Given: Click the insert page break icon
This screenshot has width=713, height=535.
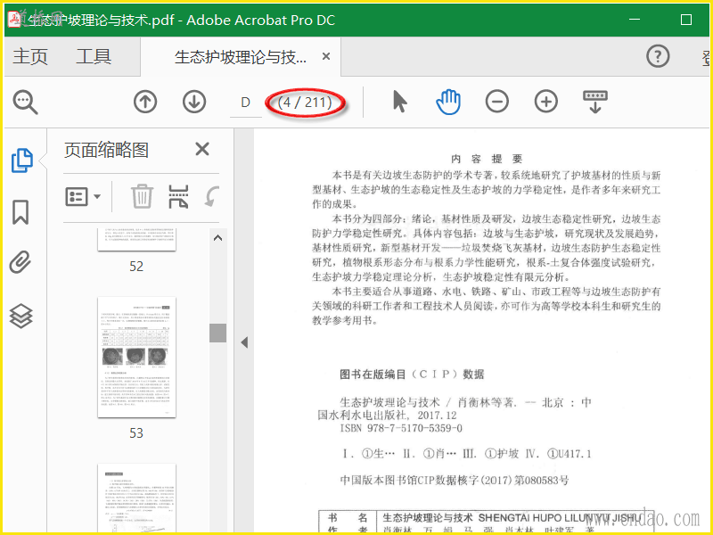Looking at the screenshot, I should point(179,196).
